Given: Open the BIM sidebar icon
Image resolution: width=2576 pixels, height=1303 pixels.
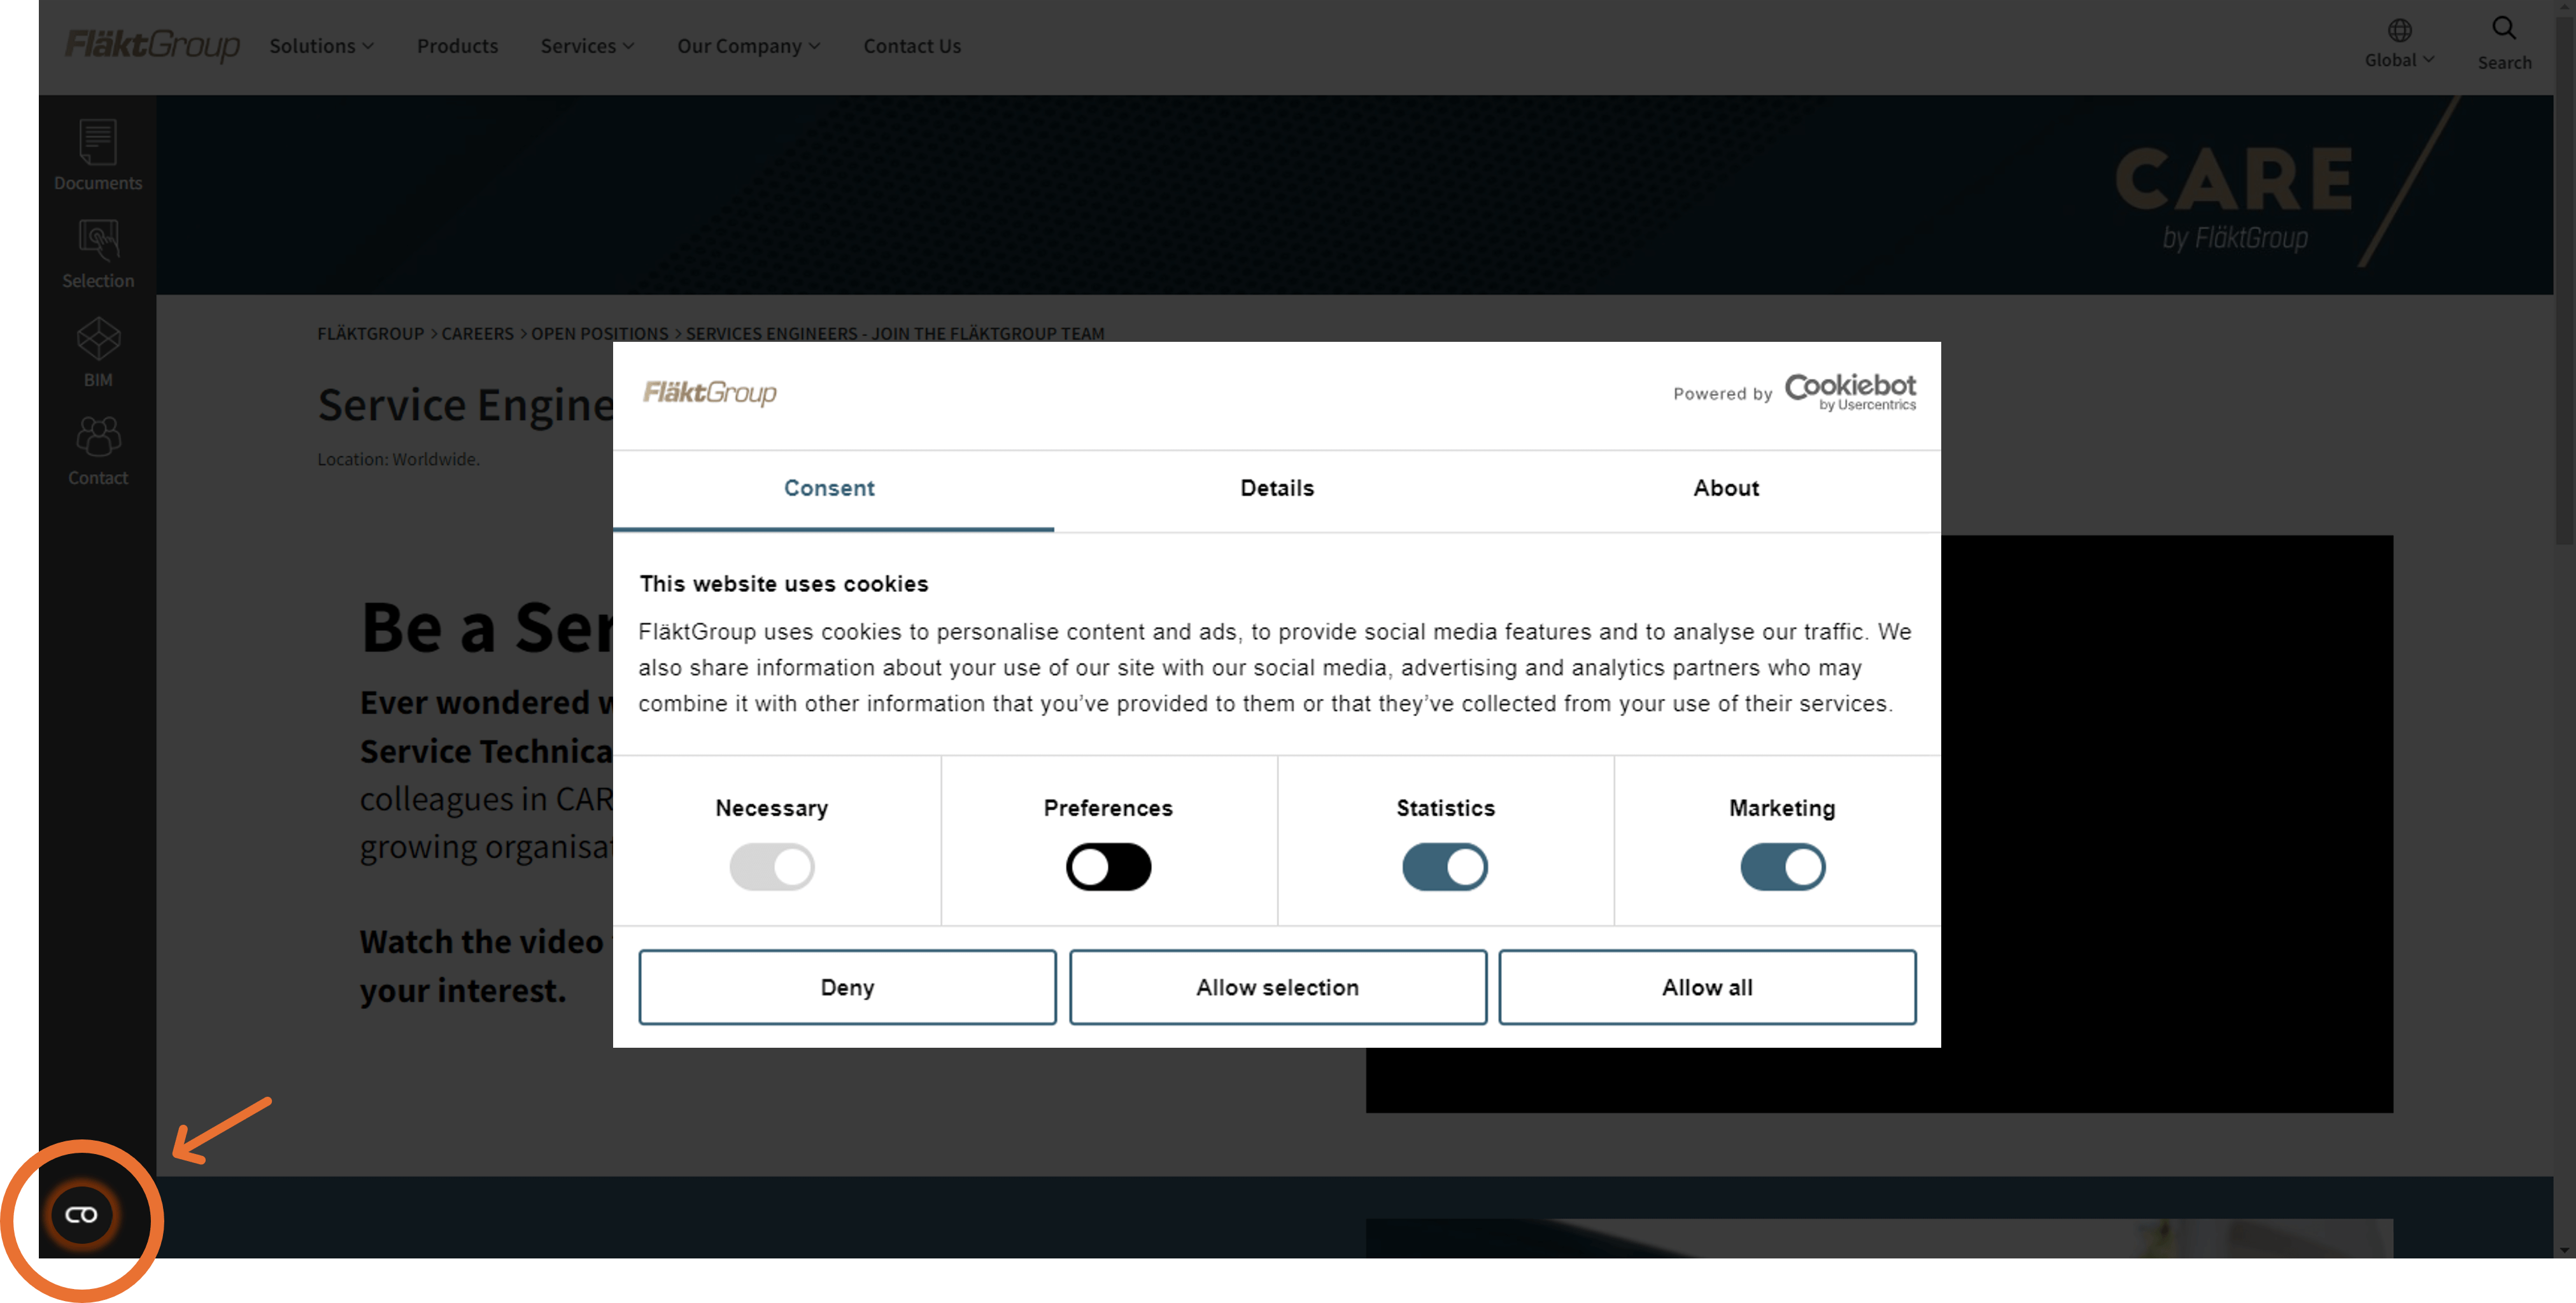Looking at the screenshot, I should point(98,352).
